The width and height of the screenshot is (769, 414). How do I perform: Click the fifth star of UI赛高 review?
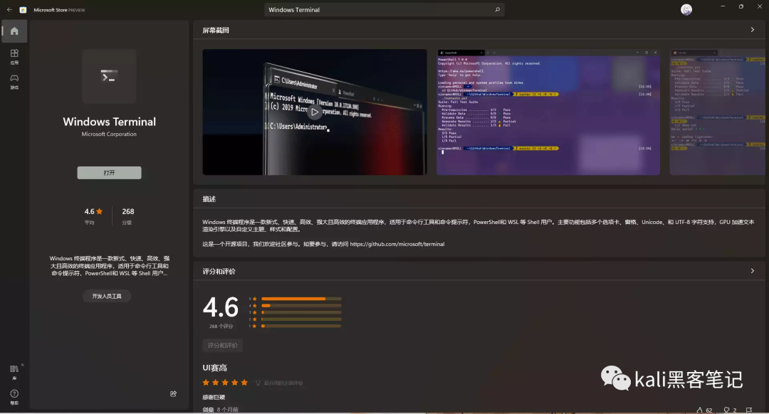point(244,382)
